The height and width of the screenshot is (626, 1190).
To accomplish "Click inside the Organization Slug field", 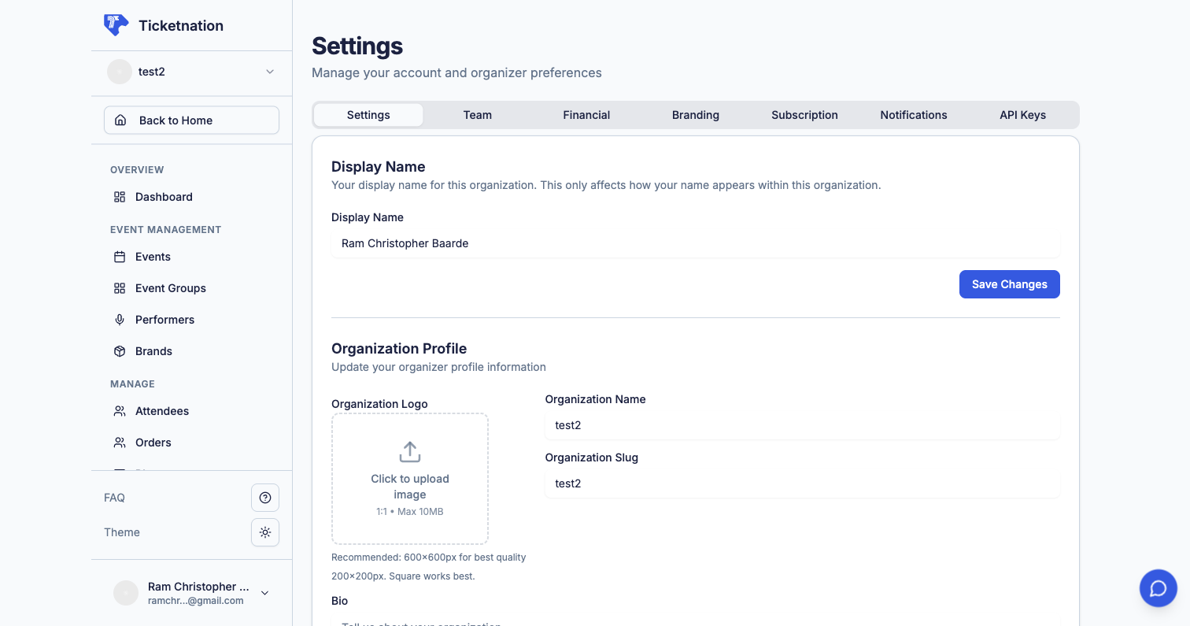I will coord(802,483).
